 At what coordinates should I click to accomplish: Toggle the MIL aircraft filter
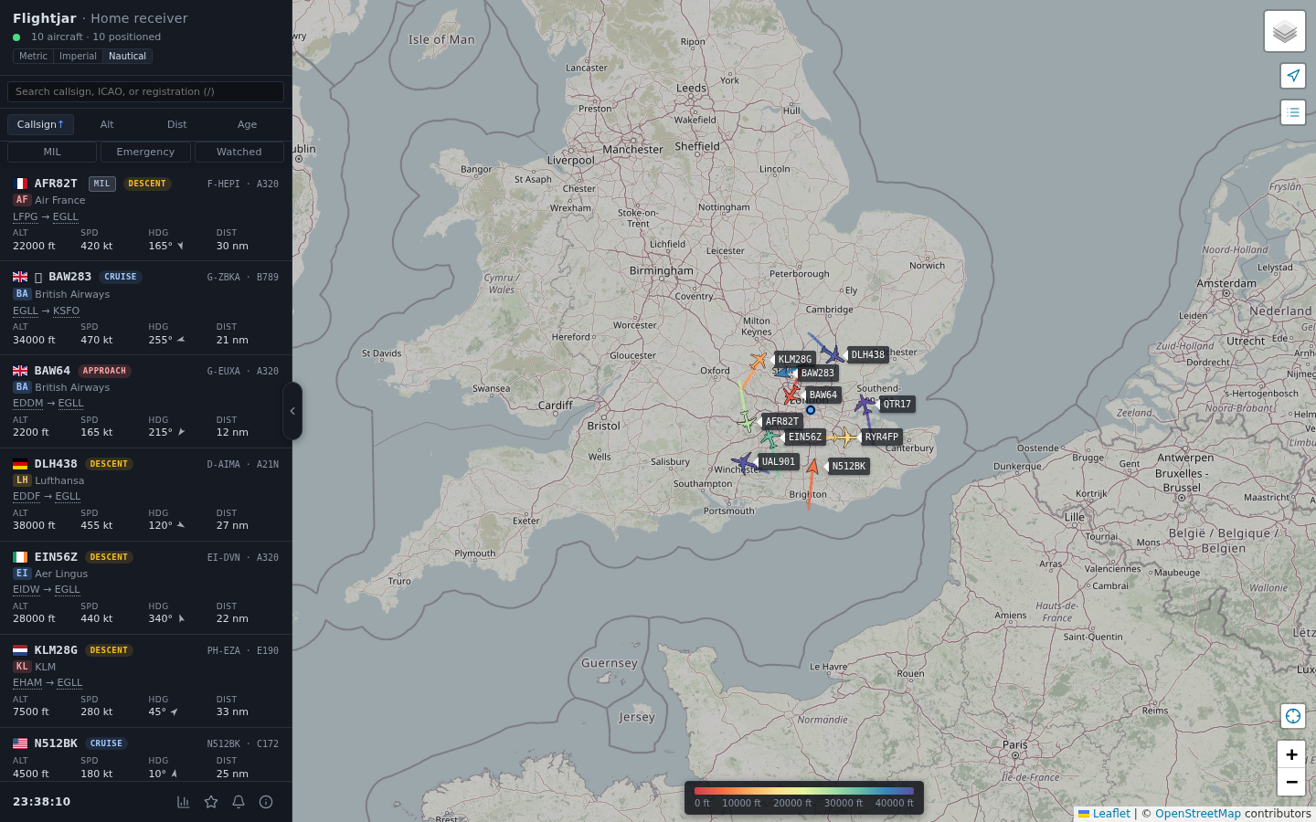[52, 152]
